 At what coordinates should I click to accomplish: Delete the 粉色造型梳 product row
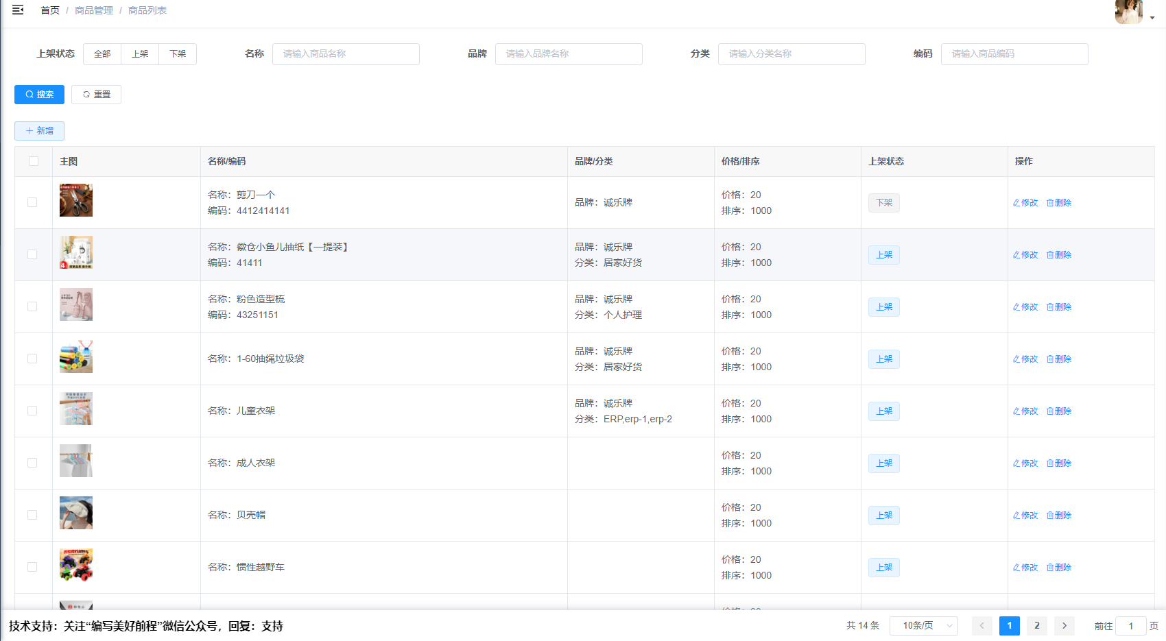(x=1059, y=307)
